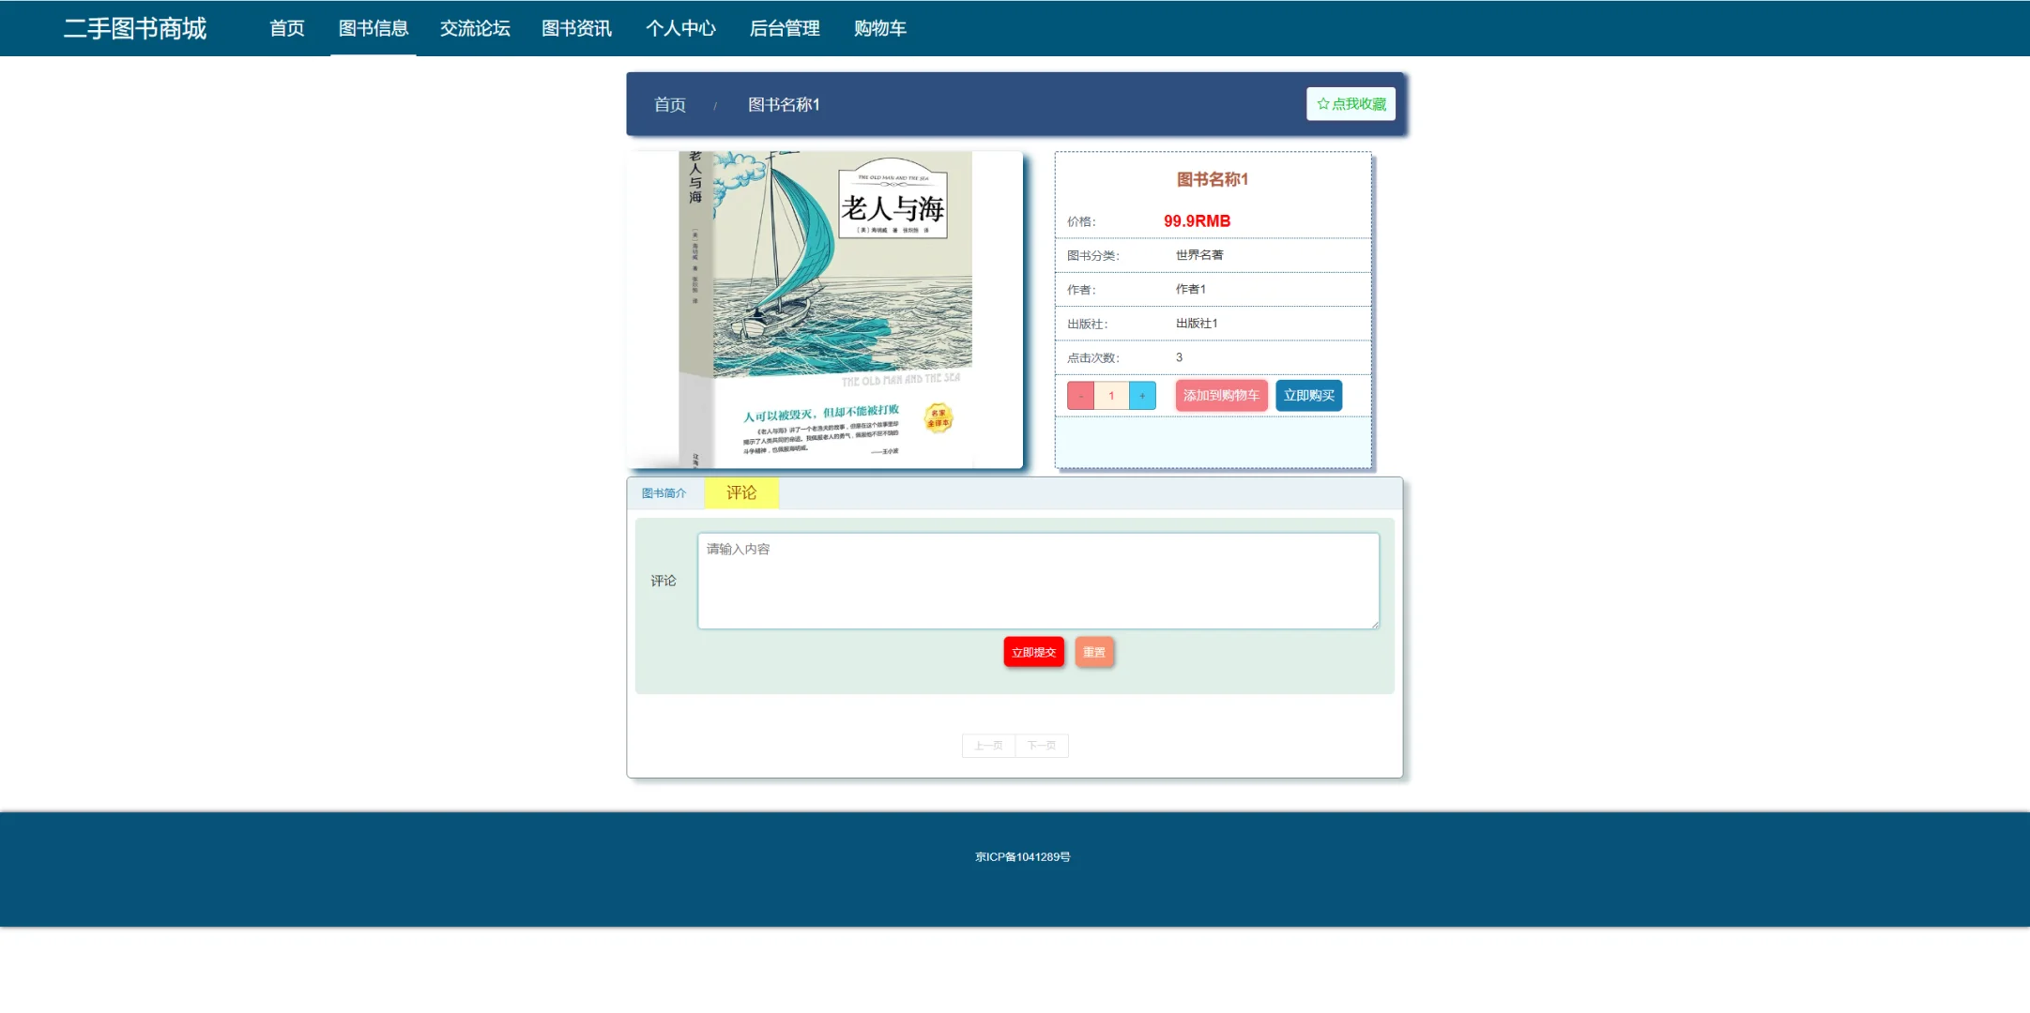This screenshot has height=1013, width=2030.
Task: Click the star favorite icon on 点我收藏
Action: pyautogui.click(x=1324, y=104)
